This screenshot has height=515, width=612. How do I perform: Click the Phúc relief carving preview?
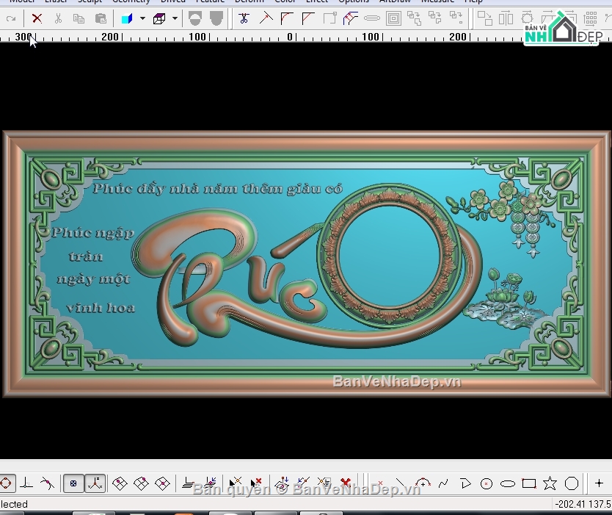click(x=307, y=264)
